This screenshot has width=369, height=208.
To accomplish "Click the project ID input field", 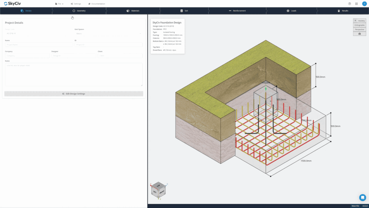I will pyautogui.click(x=108, y=44).
